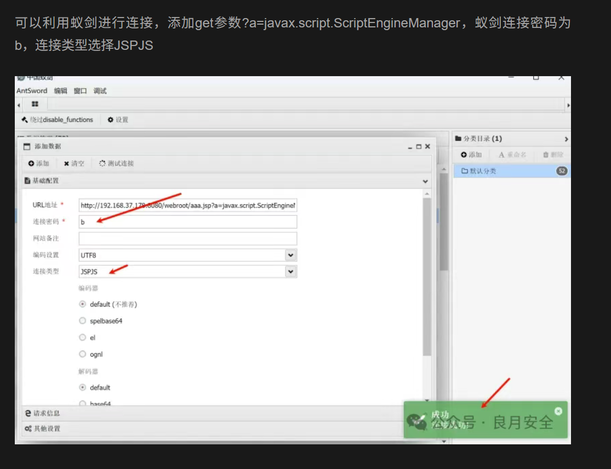Click 添加 in the 分类目录 panel

(x=471, y=155)
